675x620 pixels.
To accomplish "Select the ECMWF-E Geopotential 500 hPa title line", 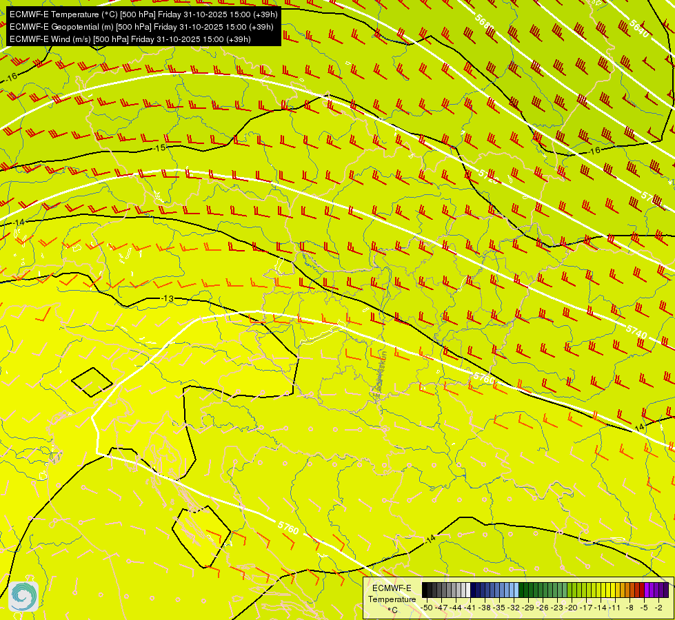I will tap(141, 27).
